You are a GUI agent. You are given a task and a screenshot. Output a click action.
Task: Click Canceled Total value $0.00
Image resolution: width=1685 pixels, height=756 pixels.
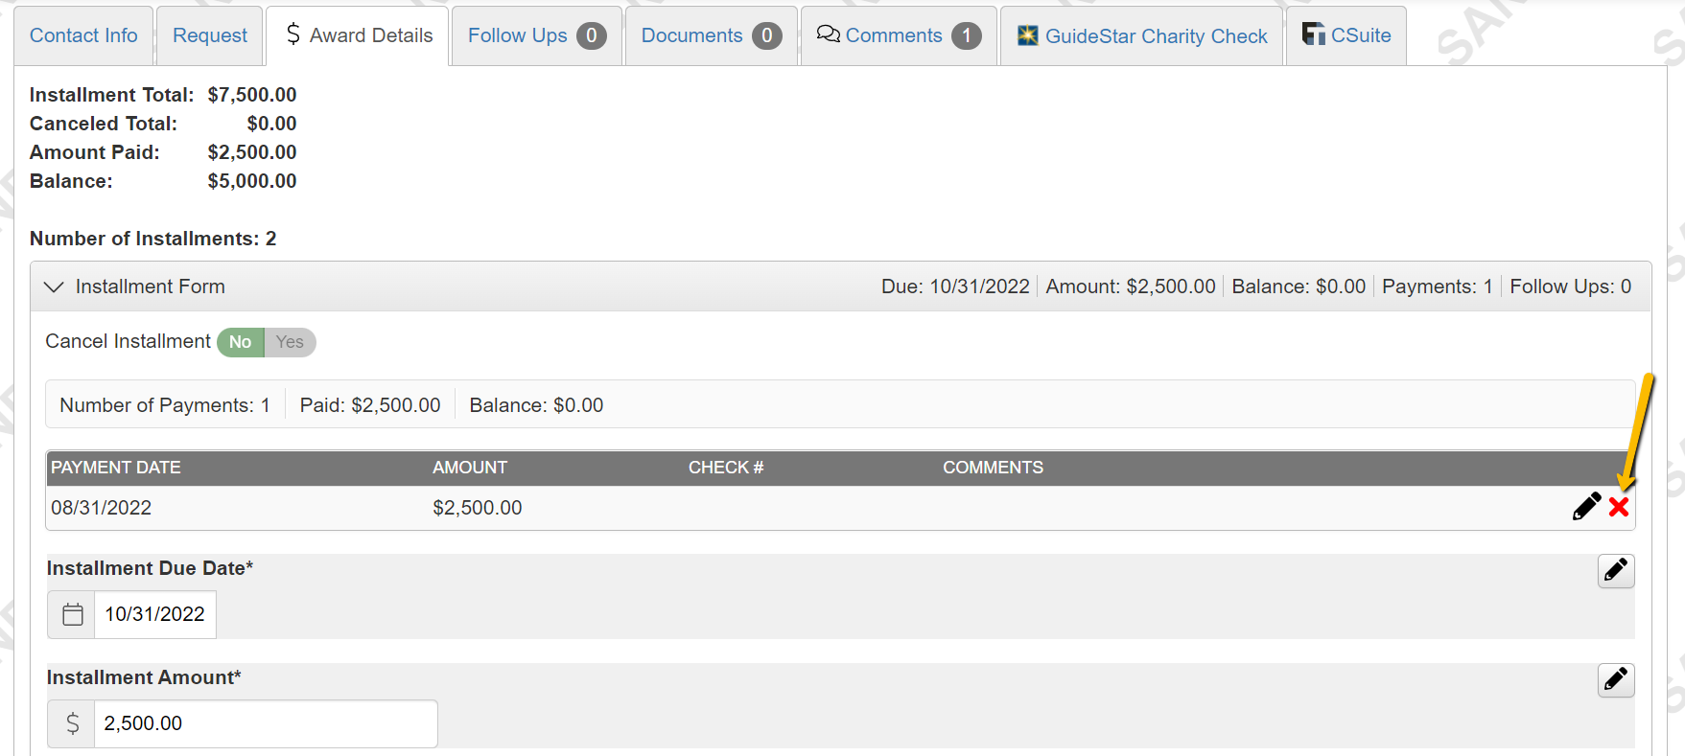click(271, 124)
